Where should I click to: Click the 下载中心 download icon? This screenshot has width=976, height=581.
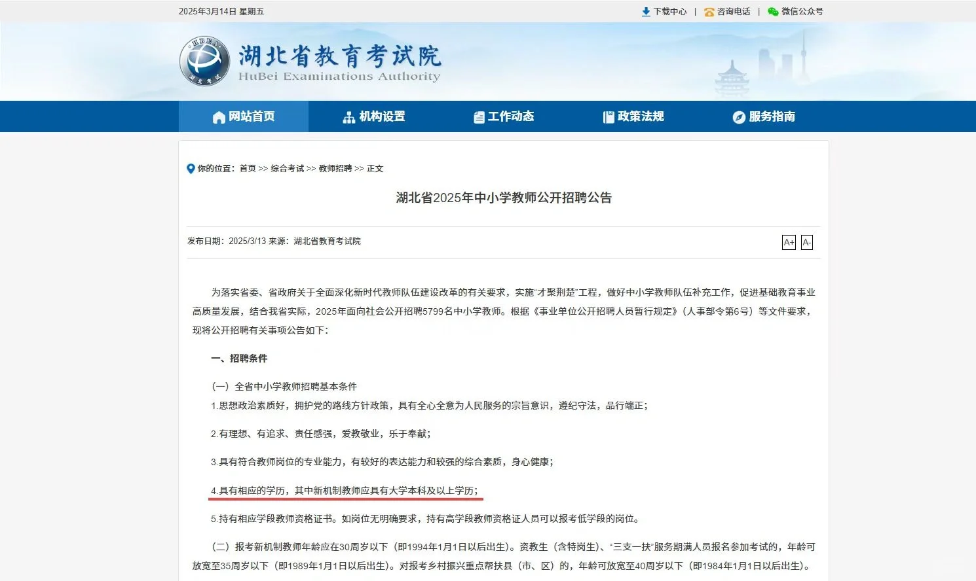[645, 11]
